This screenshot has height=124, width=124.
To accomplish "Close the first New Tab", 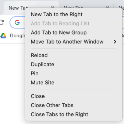I will click(52, 7).
